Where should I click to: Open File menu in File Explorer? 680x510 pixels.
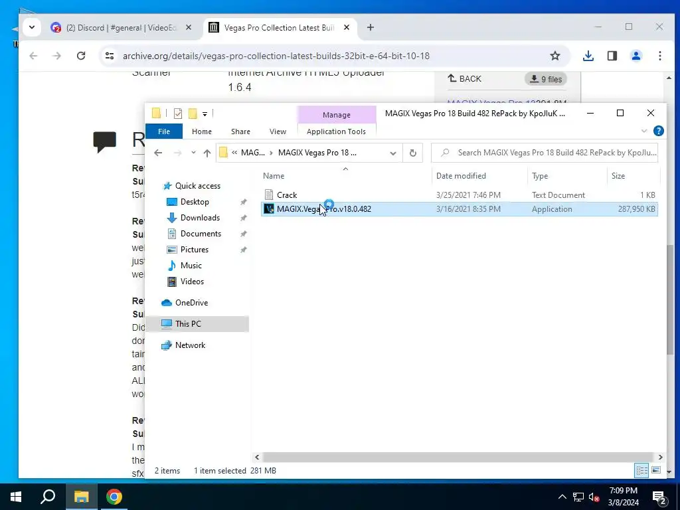[x=164, y=131]
